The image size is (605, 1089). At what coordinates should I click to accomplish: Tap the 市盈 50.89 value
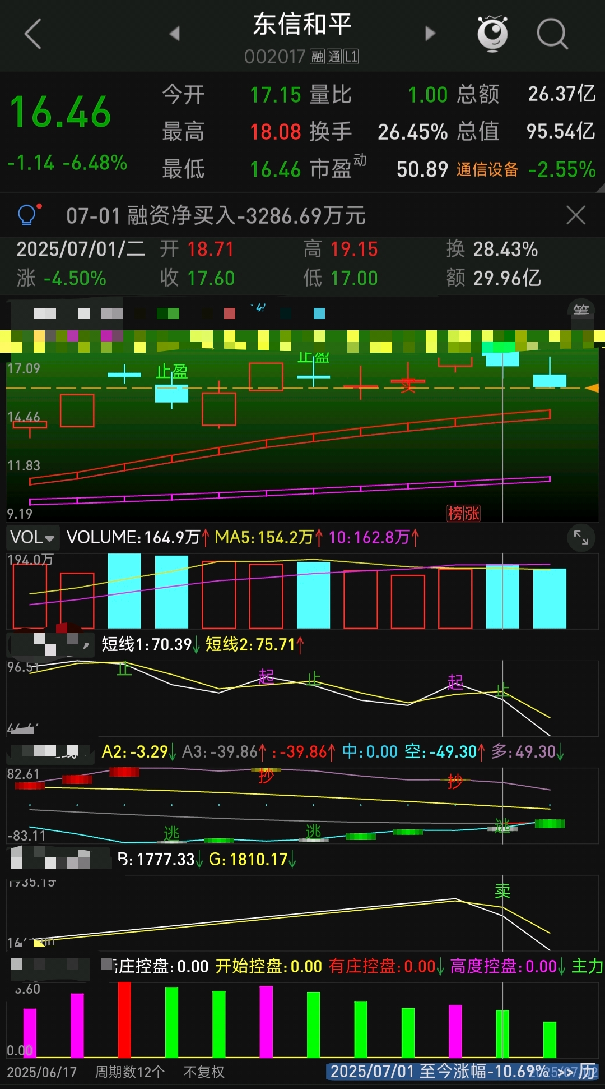point(422,169)
